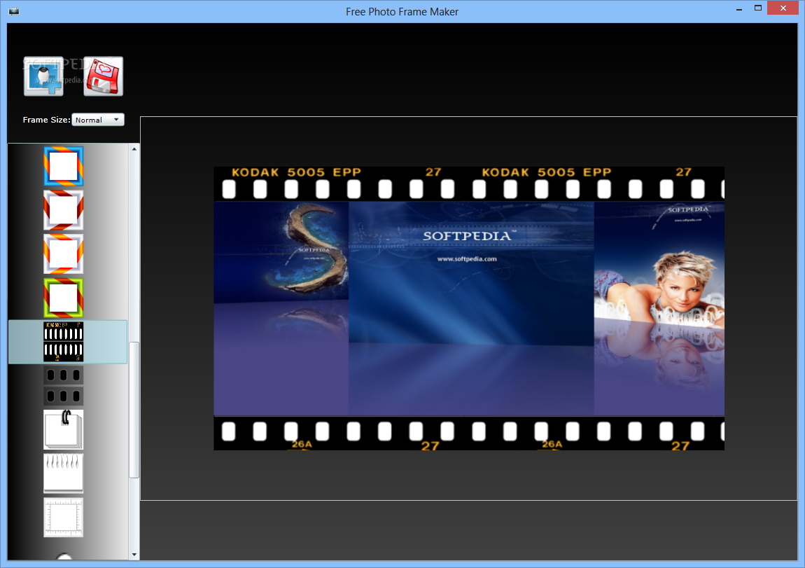Click the add photo icon
Viewport: 805px width, 568px height.
43,76
